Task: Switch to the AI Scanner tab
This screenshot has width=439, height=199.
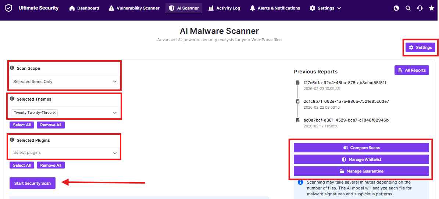Action: [x=184, y=8]
